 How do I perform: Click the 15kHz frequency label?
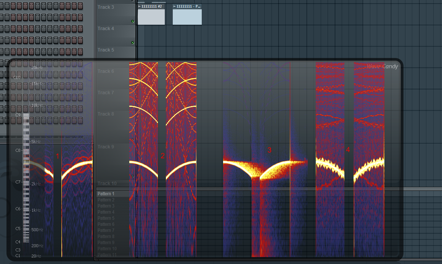(37, 84)
